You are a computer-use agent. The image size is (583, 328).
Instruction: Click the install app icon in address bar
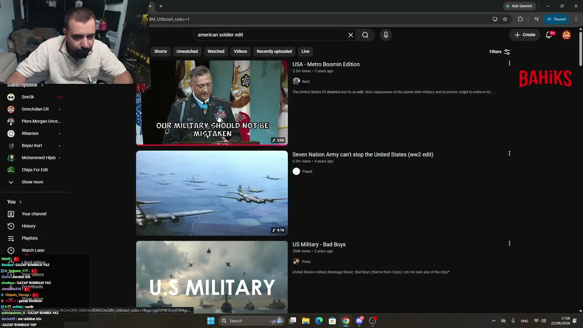pos(495,19)
